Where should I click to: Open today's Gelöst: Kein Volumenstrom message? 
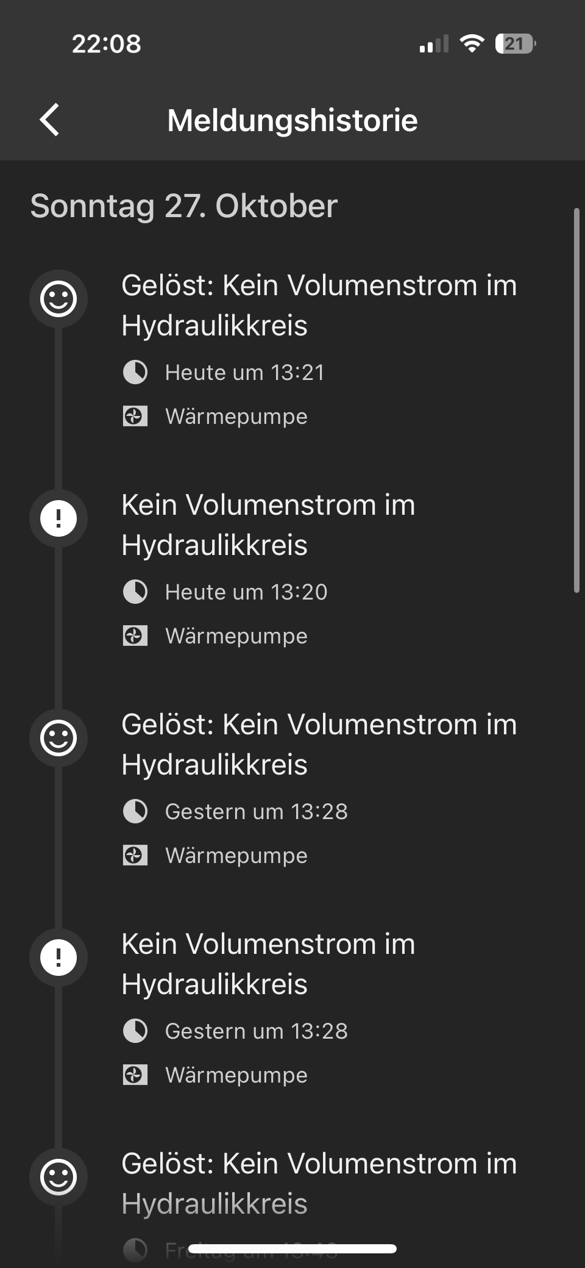click(x=319, y=305)
